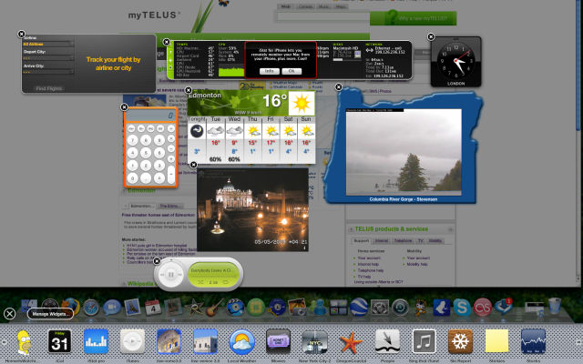Viewport: 583px width, 364px height.
Task: Close the Oregon webcam widget
Action: [x=338, y=87]
